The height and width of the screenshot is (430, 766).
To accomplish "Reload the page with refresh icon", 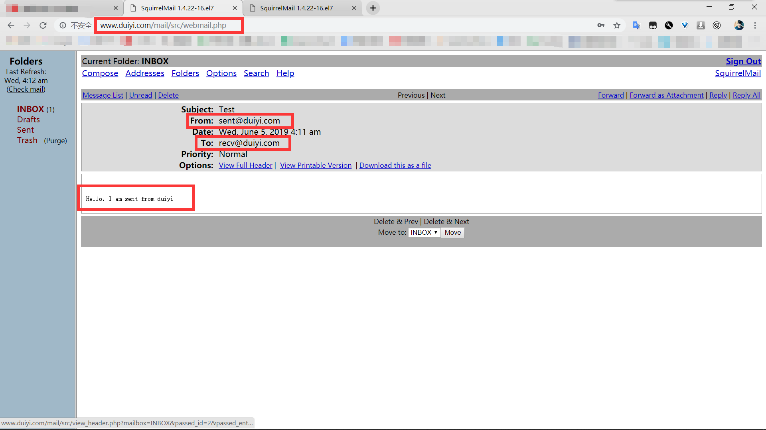I will pyautogui.click(x=43, y=26).
